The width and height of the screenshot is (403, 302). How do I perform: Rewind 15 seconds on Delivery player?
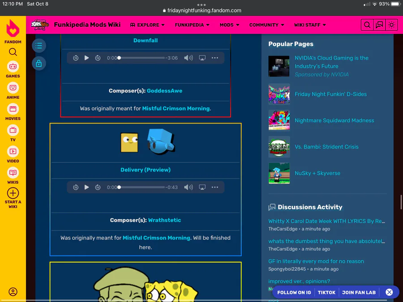click(x=76, y=187)
